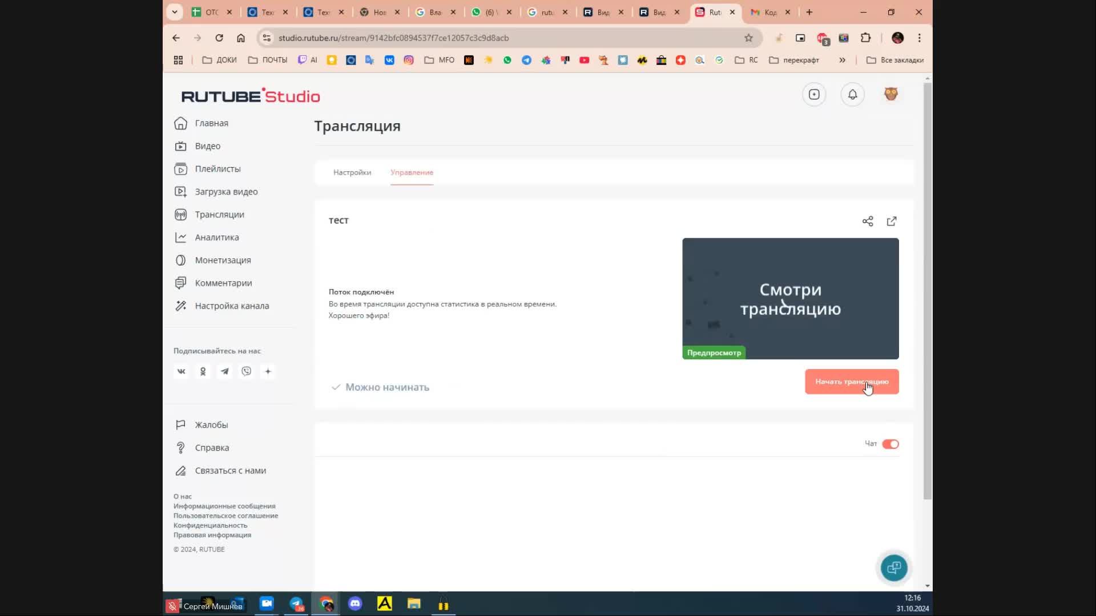
Task: Open the browser extensions puzzle icon
Action: [x=865, y=38]
